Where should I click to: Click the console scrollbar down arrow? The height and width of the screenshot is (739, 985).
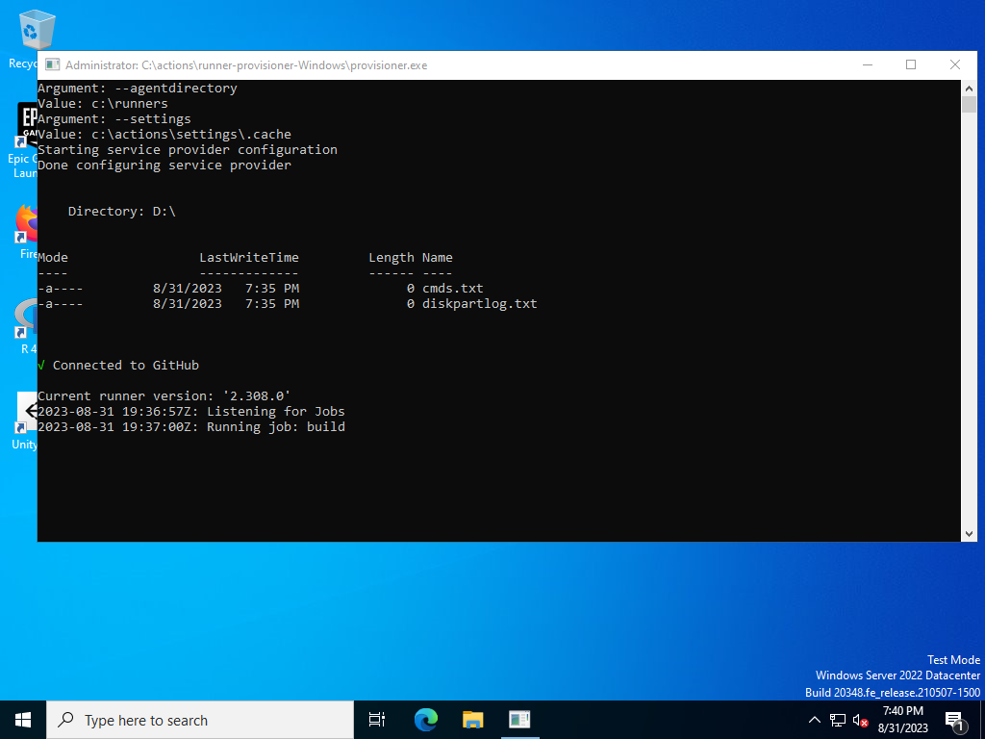[969, 533]
